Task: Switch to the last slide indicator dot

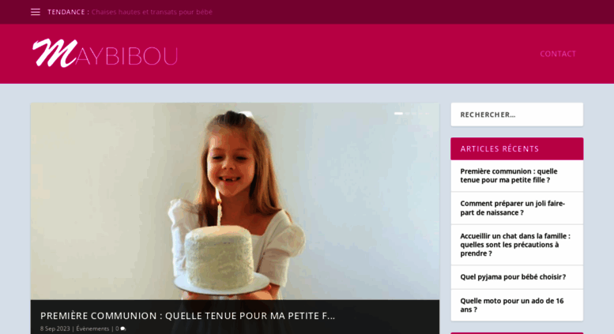Action: click(428, 114)
